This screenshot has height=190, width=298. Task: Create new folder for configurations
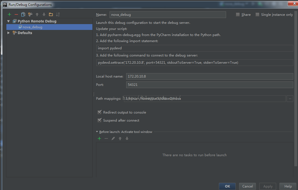point(51,14)
